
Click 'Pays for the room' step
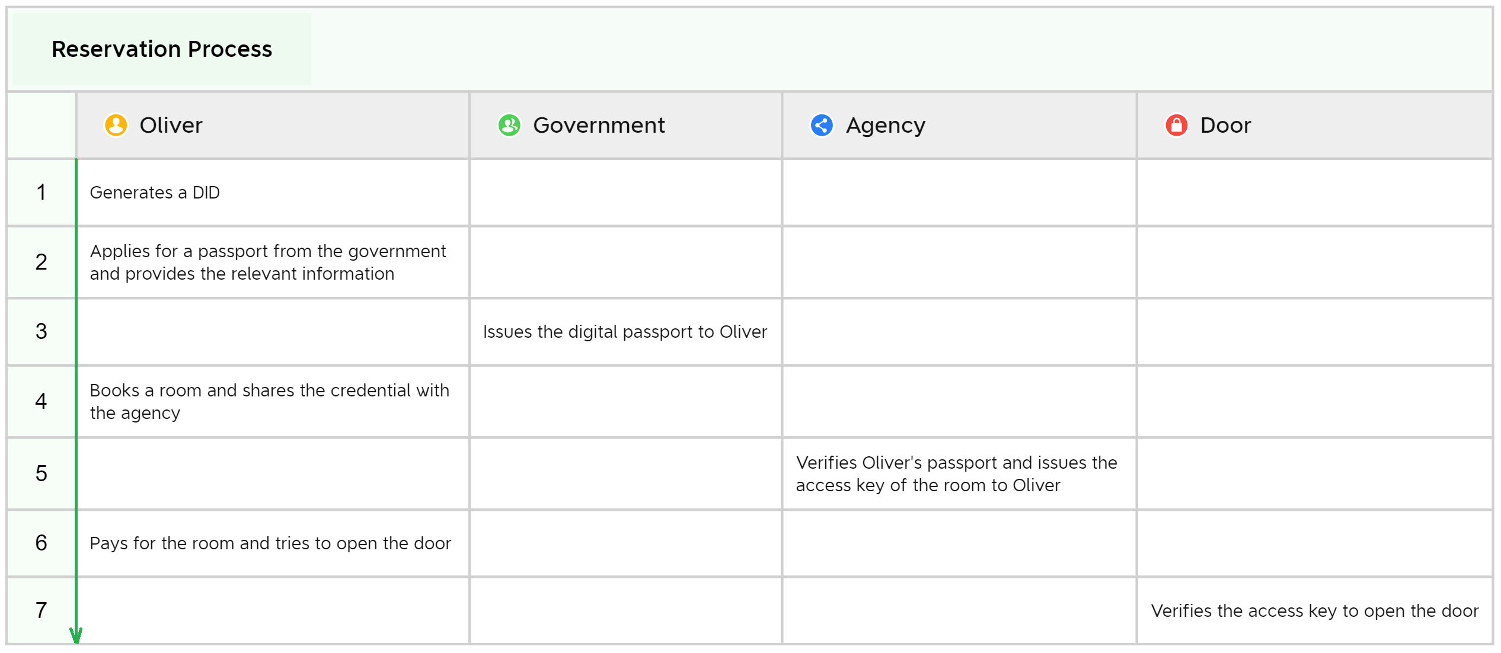270,543
